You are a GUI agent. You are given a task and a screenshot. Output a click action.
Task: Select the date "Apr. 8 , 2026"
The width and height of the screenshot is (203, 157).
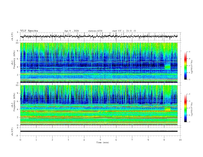(72, 31)
